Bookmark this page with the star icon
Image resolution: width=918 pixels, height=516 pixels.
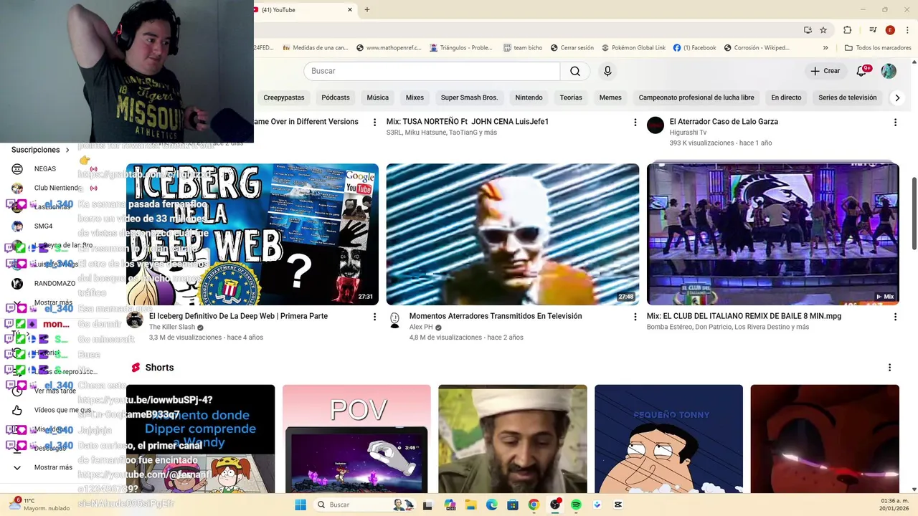tap(823, 30)
